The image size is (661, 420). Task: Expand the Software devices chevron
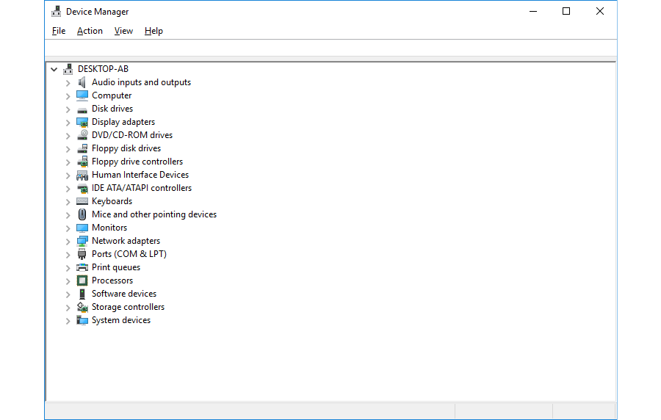pyautogui.click(x=68, y=294)
